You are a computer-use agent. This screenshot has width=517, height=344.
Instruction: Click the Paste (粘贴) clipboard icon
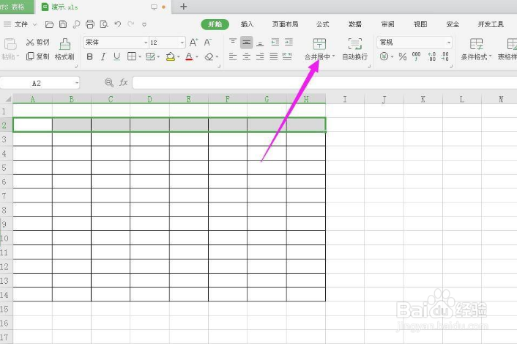tap(10, 44)
